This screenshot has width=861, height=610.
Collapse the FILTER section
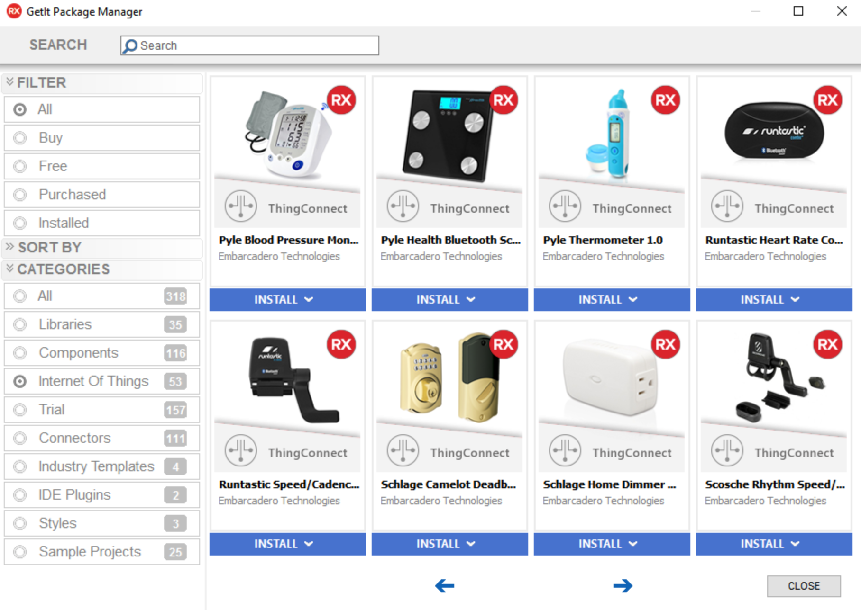(x=101, y=83)
